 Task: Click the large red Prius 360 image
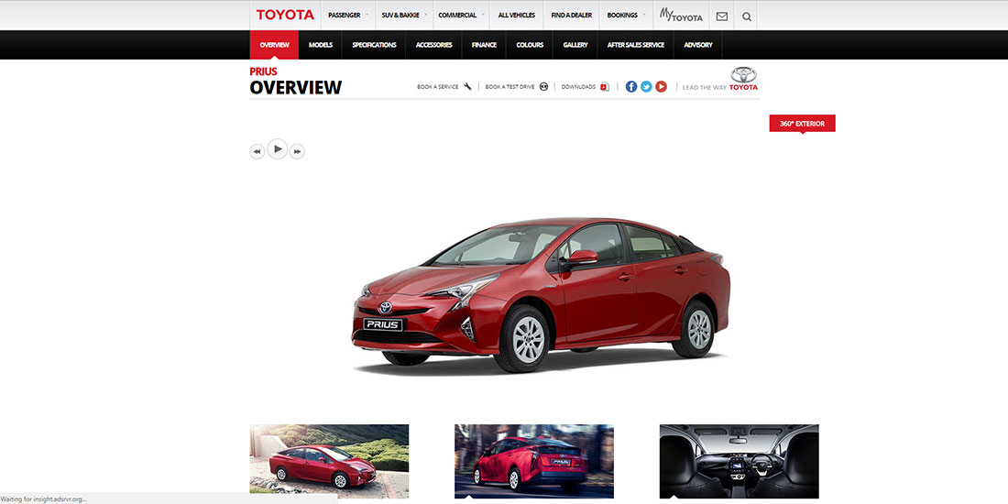click(x=542, y=295)
